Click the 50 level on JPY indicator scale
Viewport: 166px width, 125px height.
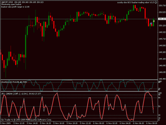(159, 106)
